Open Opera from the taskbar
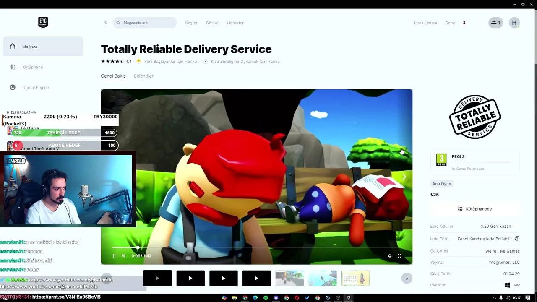This screenshot has width=537, height=302. point(297,298)
